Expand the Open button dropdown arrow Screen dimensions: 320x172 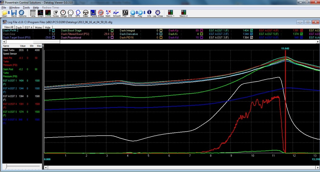click(x=9, y=12)
